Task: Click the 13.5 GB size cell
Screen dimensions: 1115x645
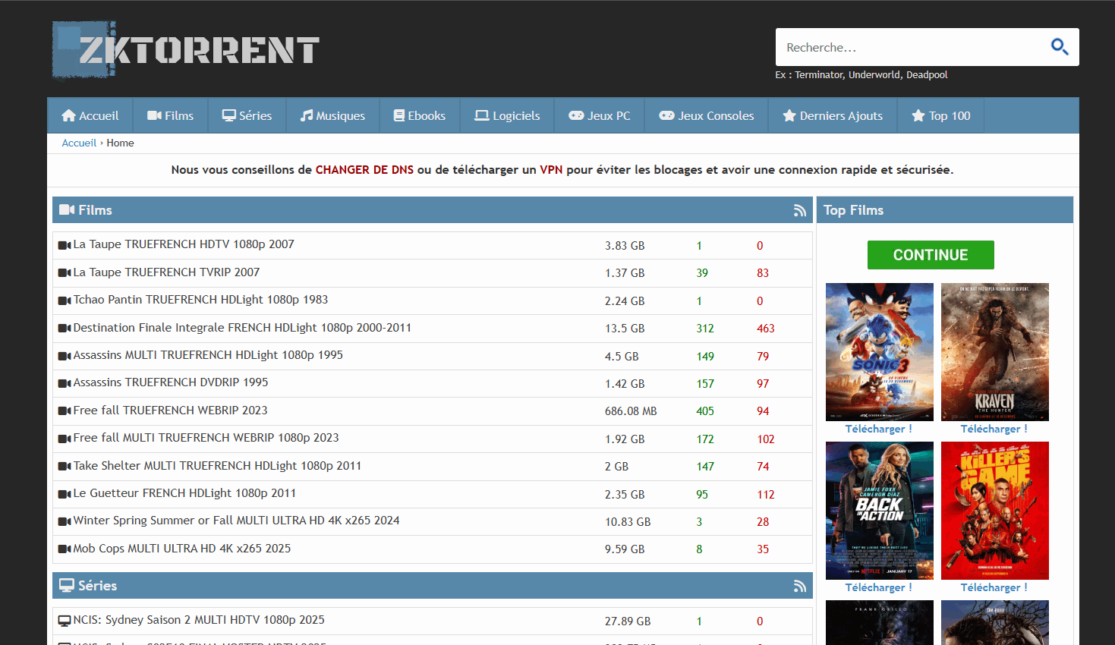Action: pos(626,329)
